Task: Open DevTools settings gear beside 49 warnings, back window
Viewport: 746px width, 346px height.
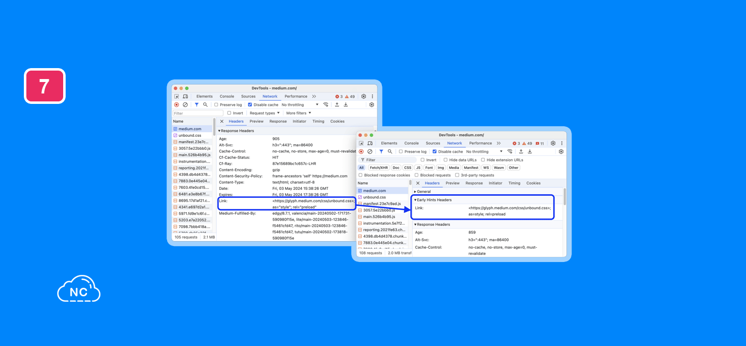Action: coord(364,96)
